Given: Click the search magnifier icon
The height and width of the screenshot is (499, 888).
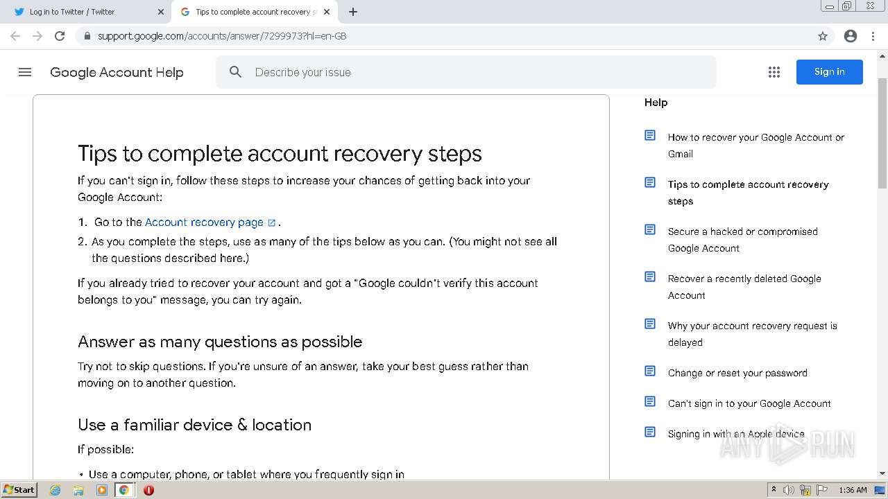Looking at the screenshot, I should [x=236, y=72].
